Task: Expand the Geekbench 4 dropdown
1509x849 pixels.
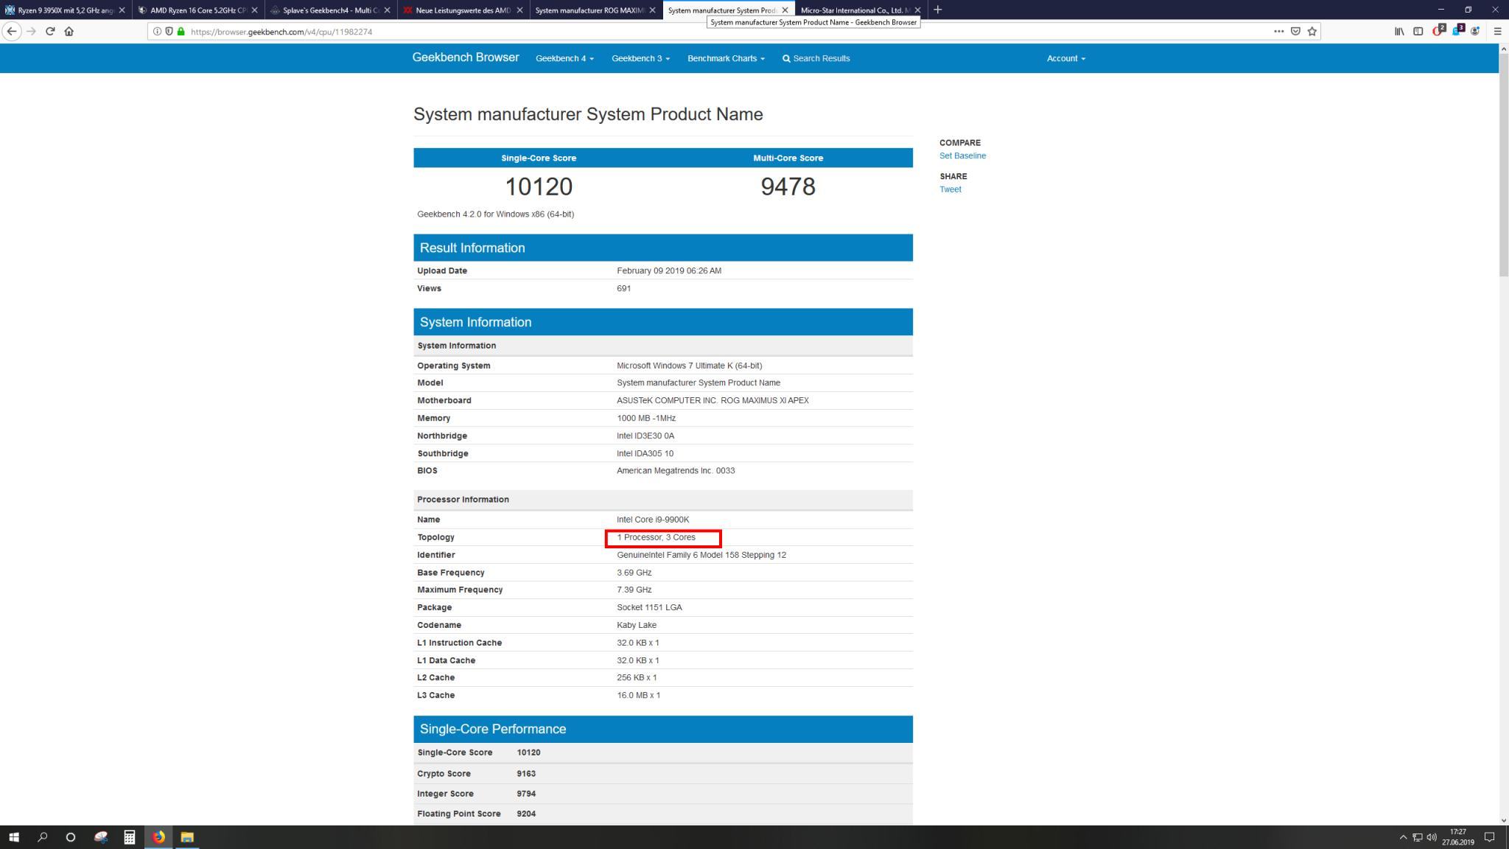Action: pyautogui.click(x=564, y=58)
